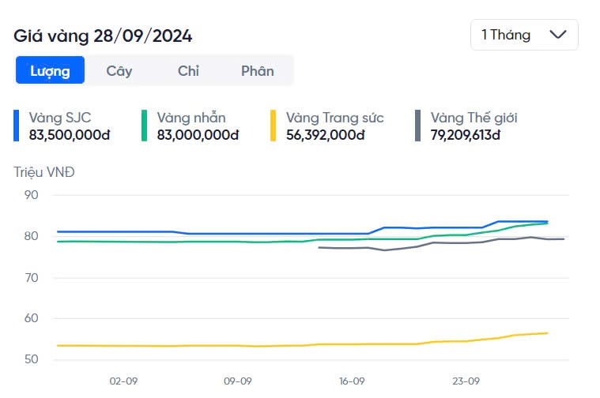The image size is (600, 398).
Task: Toggle the Vàng nhẫn series legend
Action: pos(191,118)
